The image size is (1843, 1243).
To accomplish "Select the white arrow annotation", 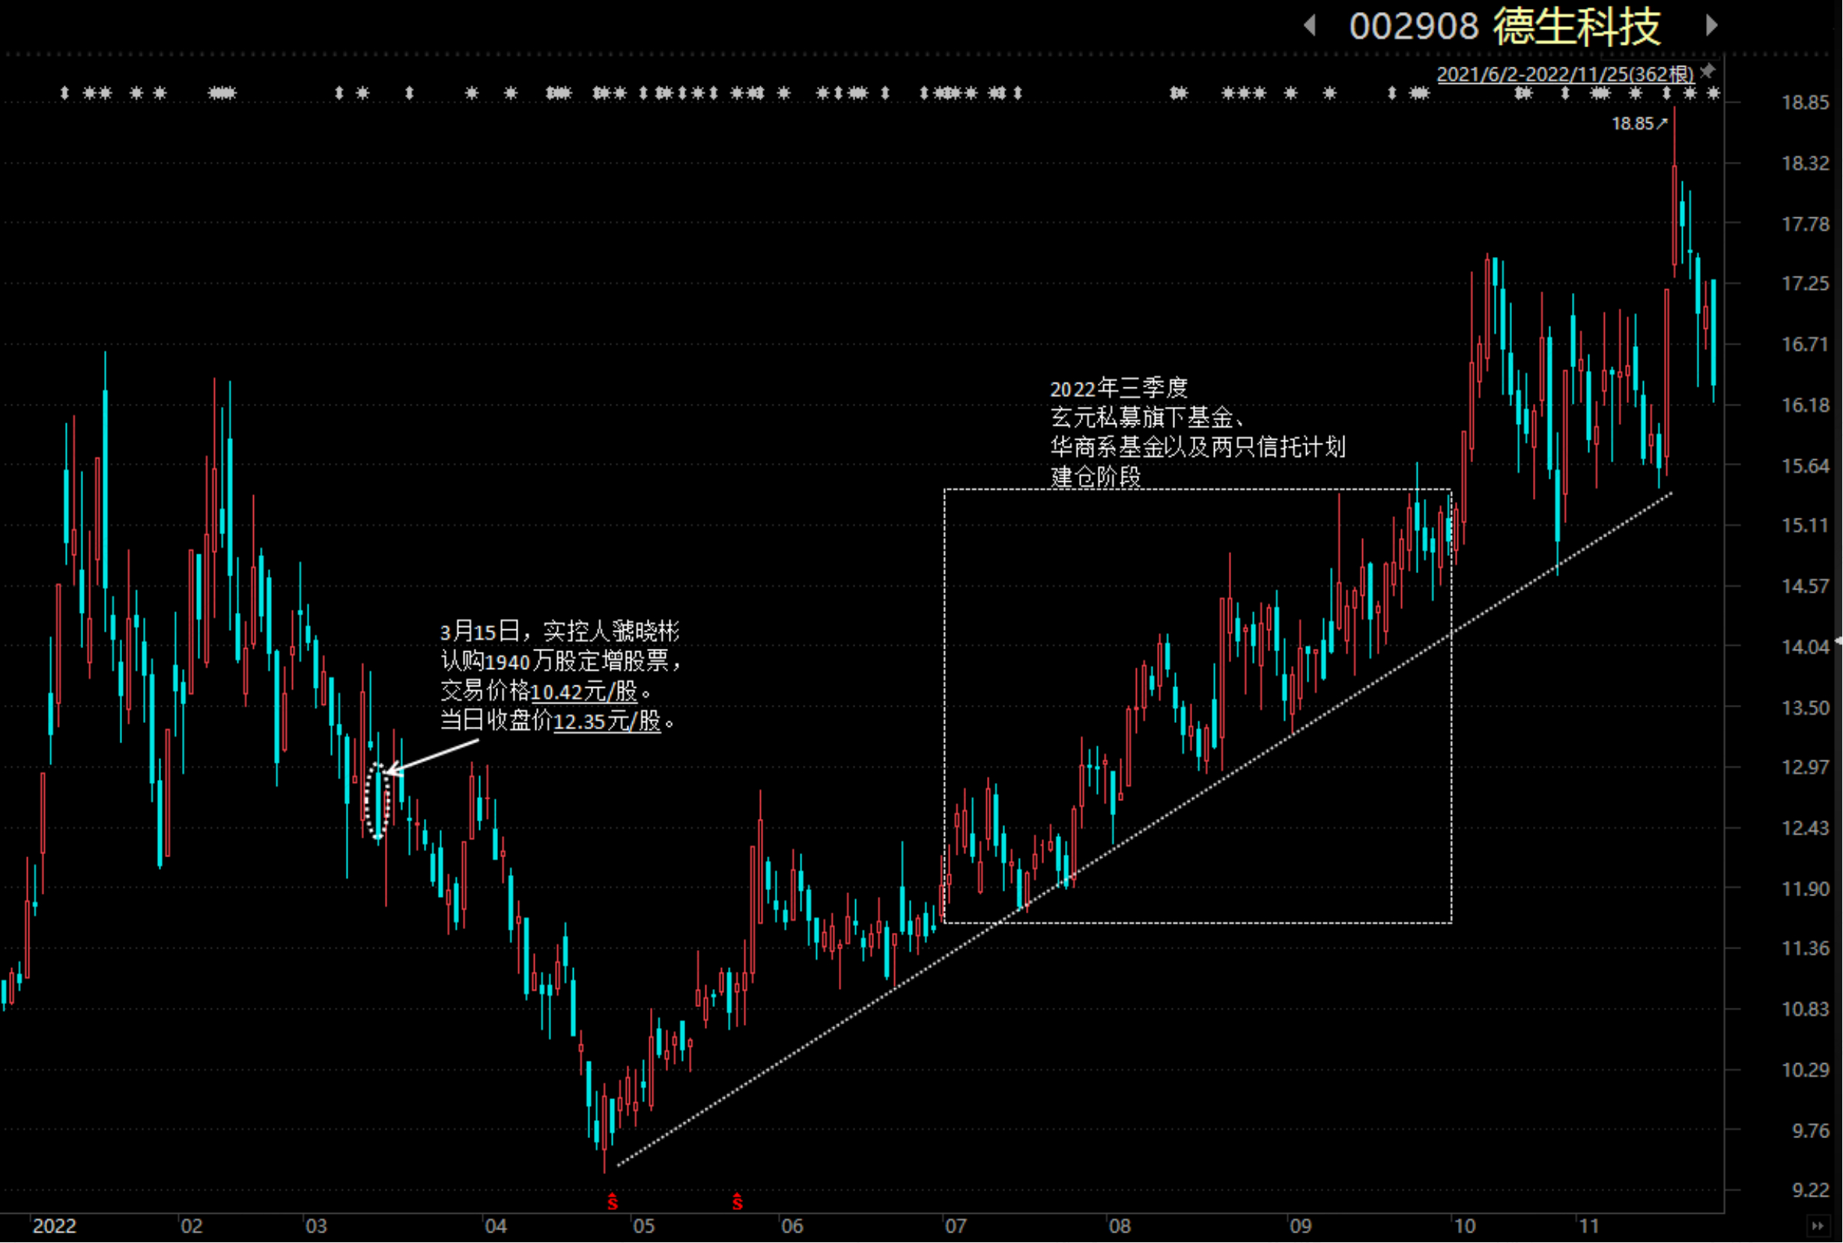I will (x=432, y=755).
